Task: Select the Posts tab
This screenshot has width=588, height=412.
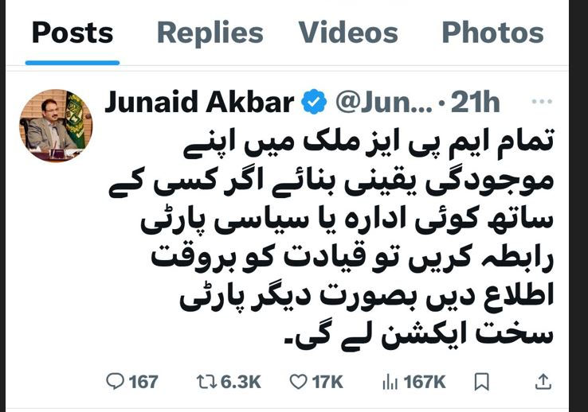Action: pyautogui.click(x=73, y=33)
